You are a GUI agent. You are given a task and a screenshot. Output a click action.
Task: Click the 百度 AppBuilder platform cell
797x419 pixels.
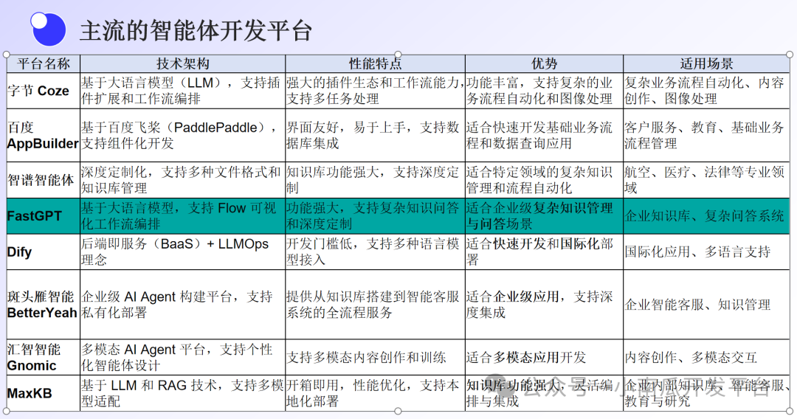coord(44,135)
